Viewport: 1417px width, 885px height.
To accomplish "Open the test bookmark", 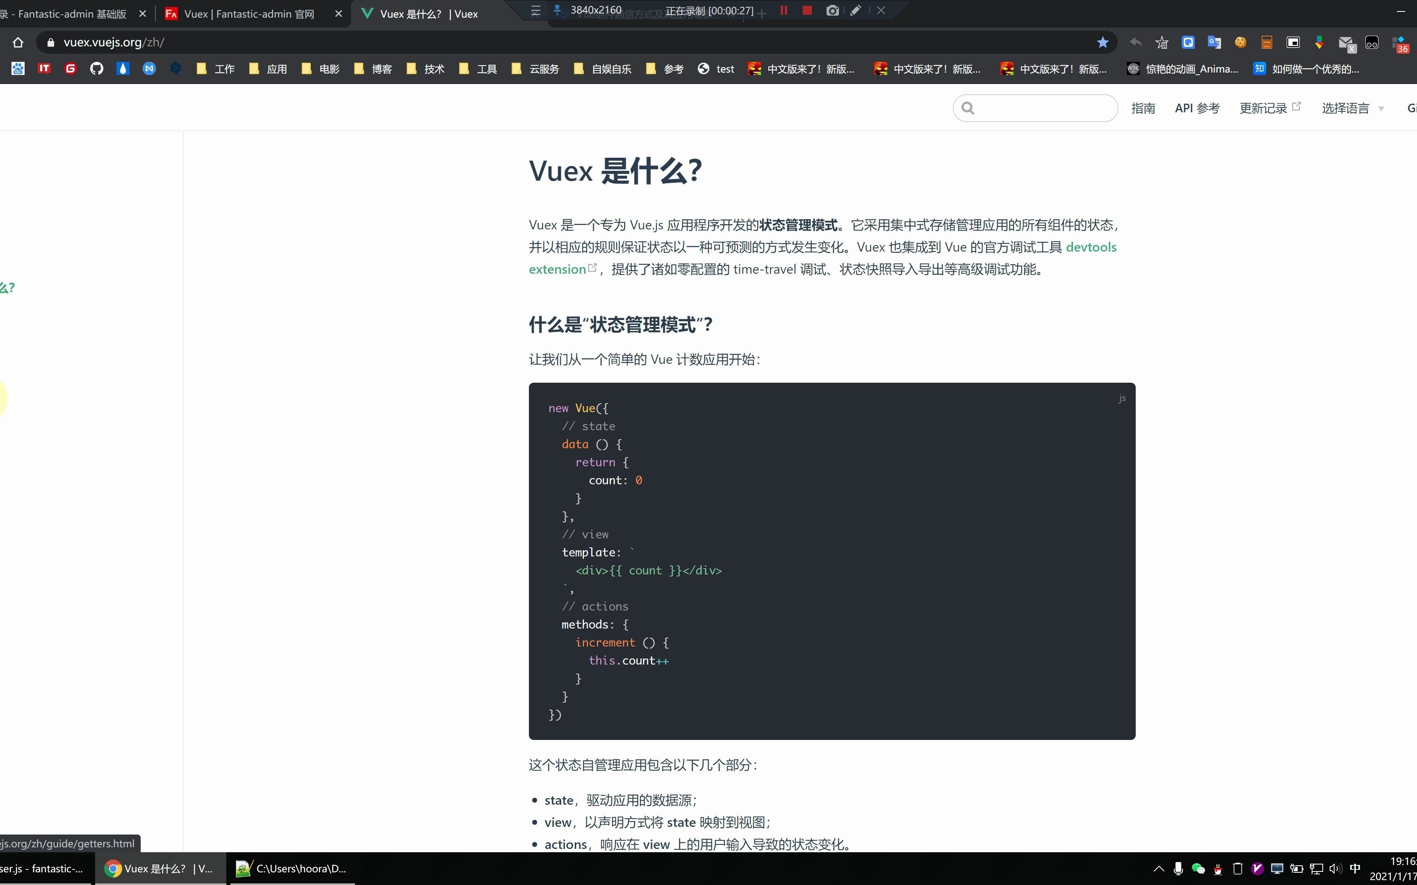I will [x=715, y=68].
